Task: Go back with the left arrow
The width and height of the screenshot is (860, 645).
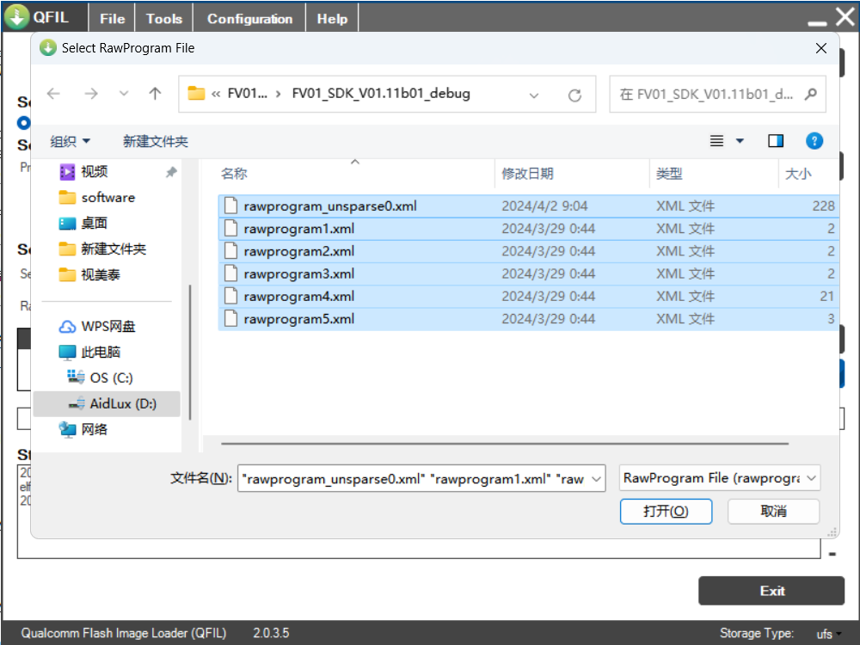Action: [x=53, y=94]
